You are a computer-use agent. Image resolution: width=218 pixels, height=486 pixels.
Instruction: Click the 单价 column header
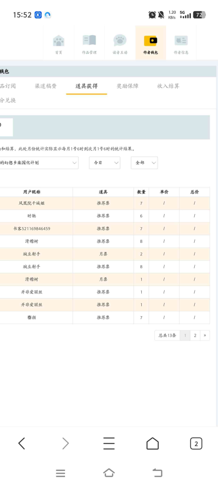[x=164, y=192]
